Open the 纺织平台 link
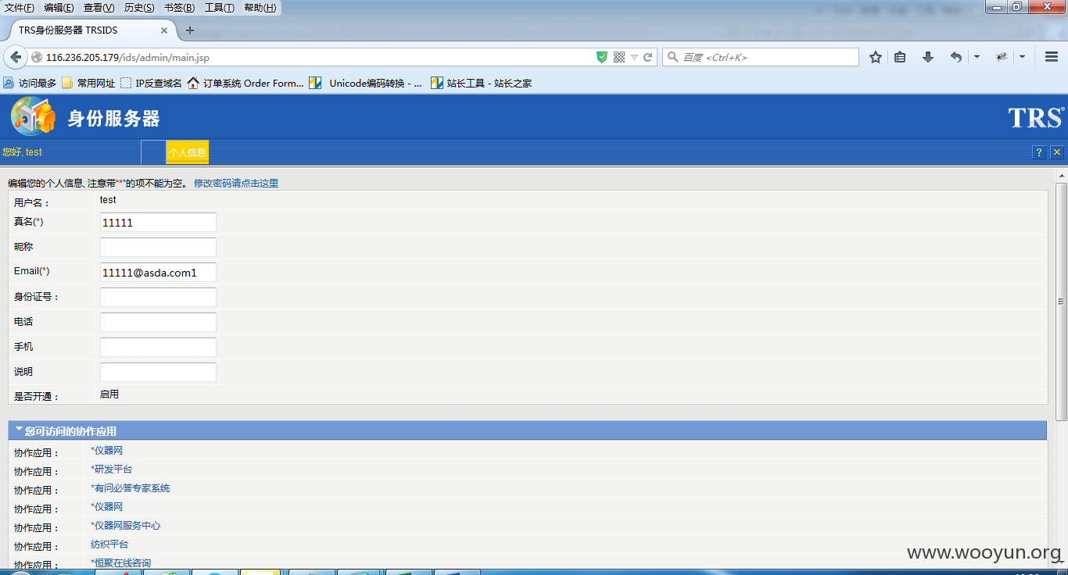This screenshot has width=1068, height=575. pos(109,545)
